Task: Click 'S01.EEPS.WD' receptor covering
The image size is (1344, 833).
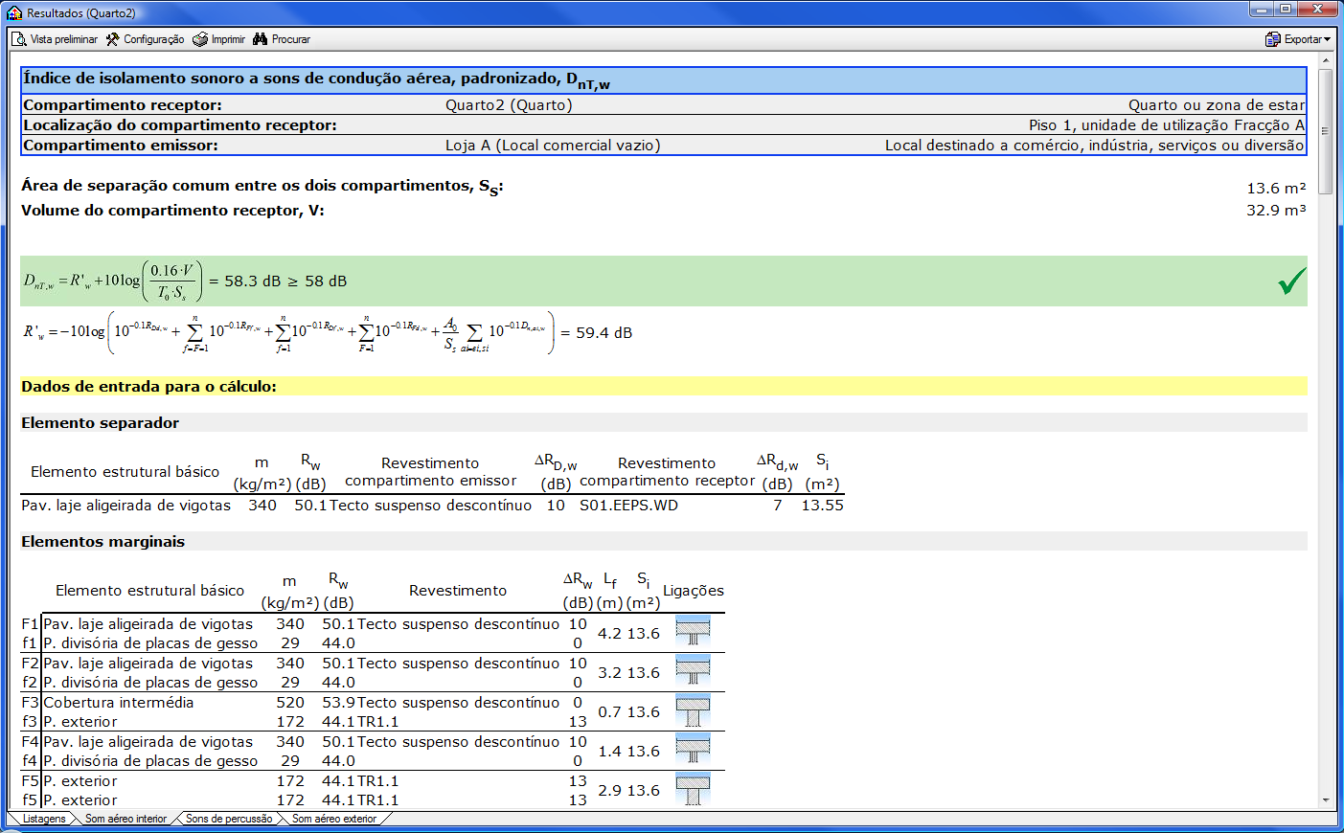Action: point(628,506)
